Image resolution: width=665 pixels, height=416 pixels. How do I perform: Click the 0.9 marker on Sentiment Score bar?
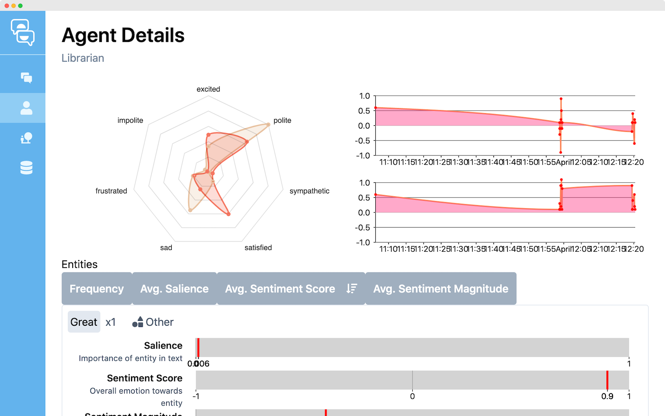[607, 380]
